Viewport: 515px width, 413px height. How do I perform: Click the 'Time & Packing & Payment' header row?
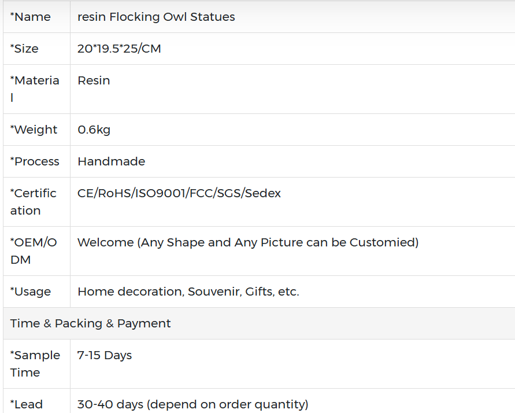click(91, 323)
